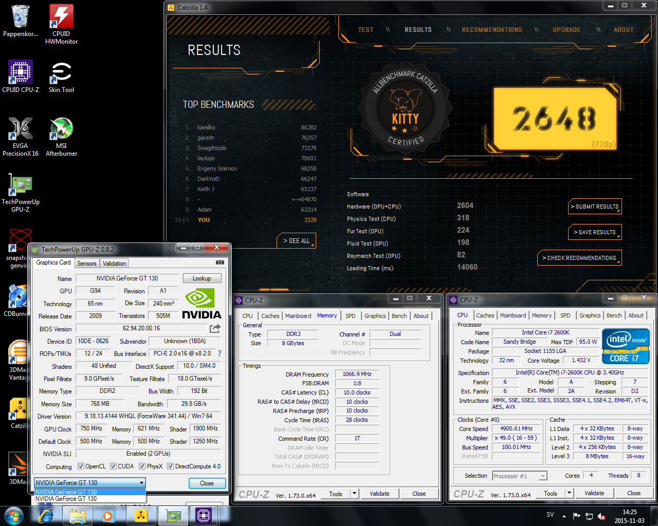Click the GPU name field NVIDIA GeForce GT 130
Image resolution: width=658 pixels, height=526 pixels.
(127, 278)
